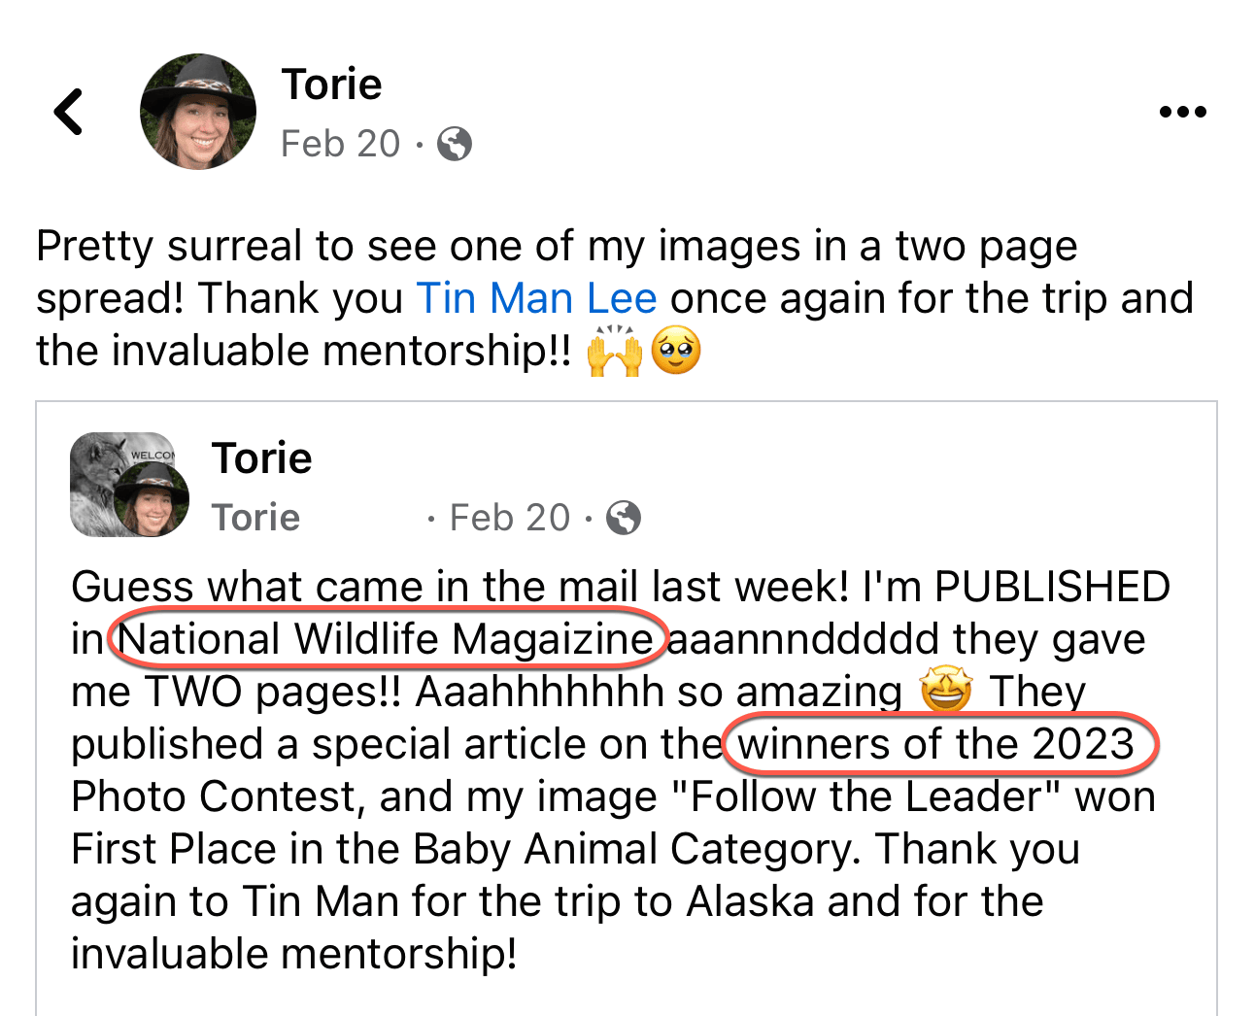Screen dimensions: 1255x1016
Task: Click the top bold Torie author name
Action: [331, 85]
